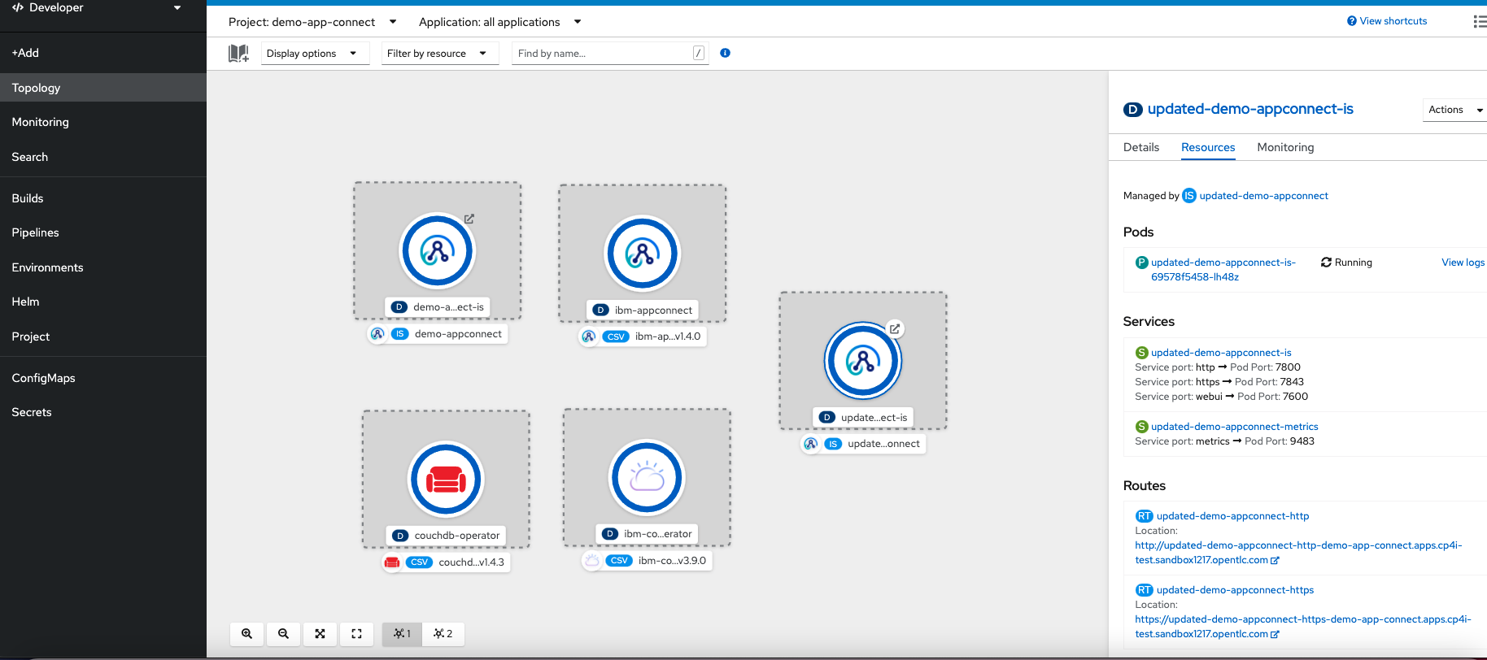
Task: Click the blue info icon
Action: [x=725, y=54]
